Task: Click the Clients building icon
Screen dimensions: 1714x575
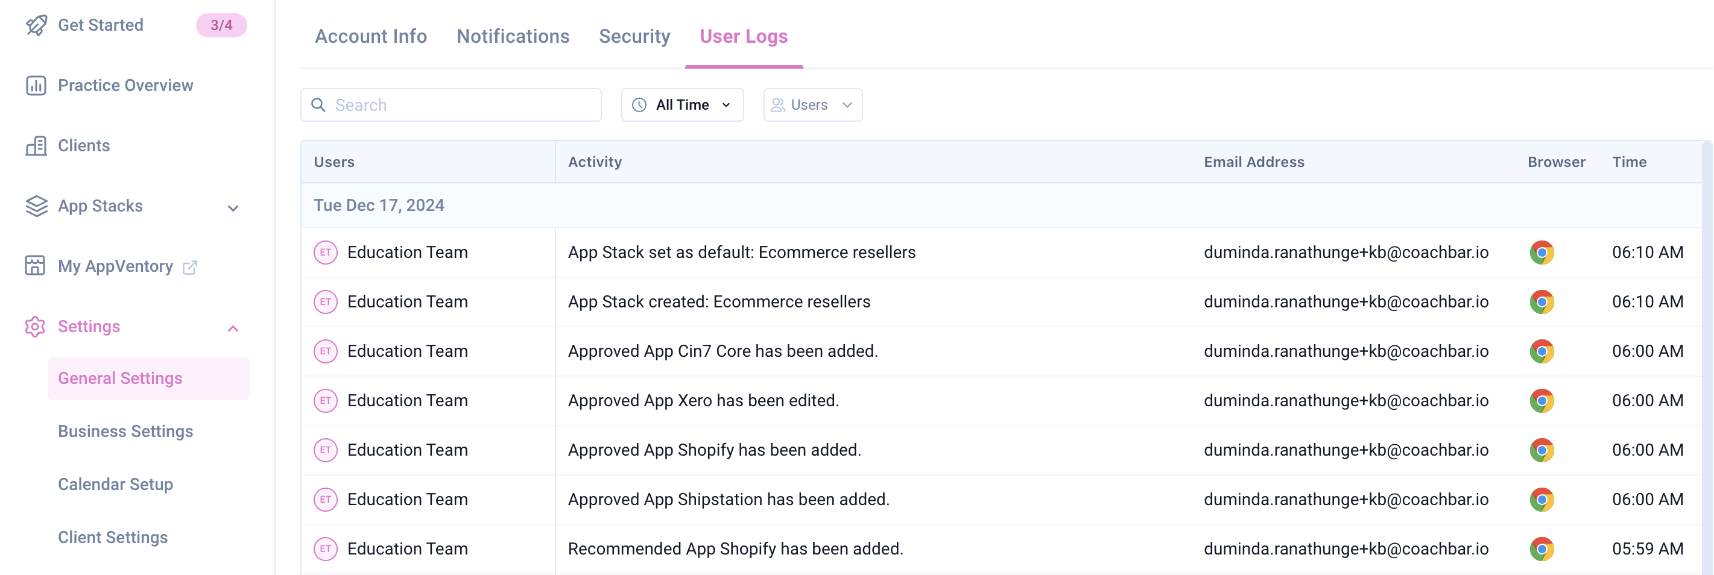Action: [x=36, y=146]
